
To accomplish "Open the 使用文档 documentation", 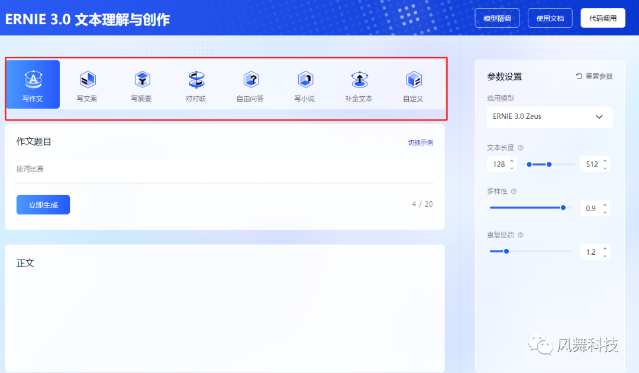I will tap(550, 18).
